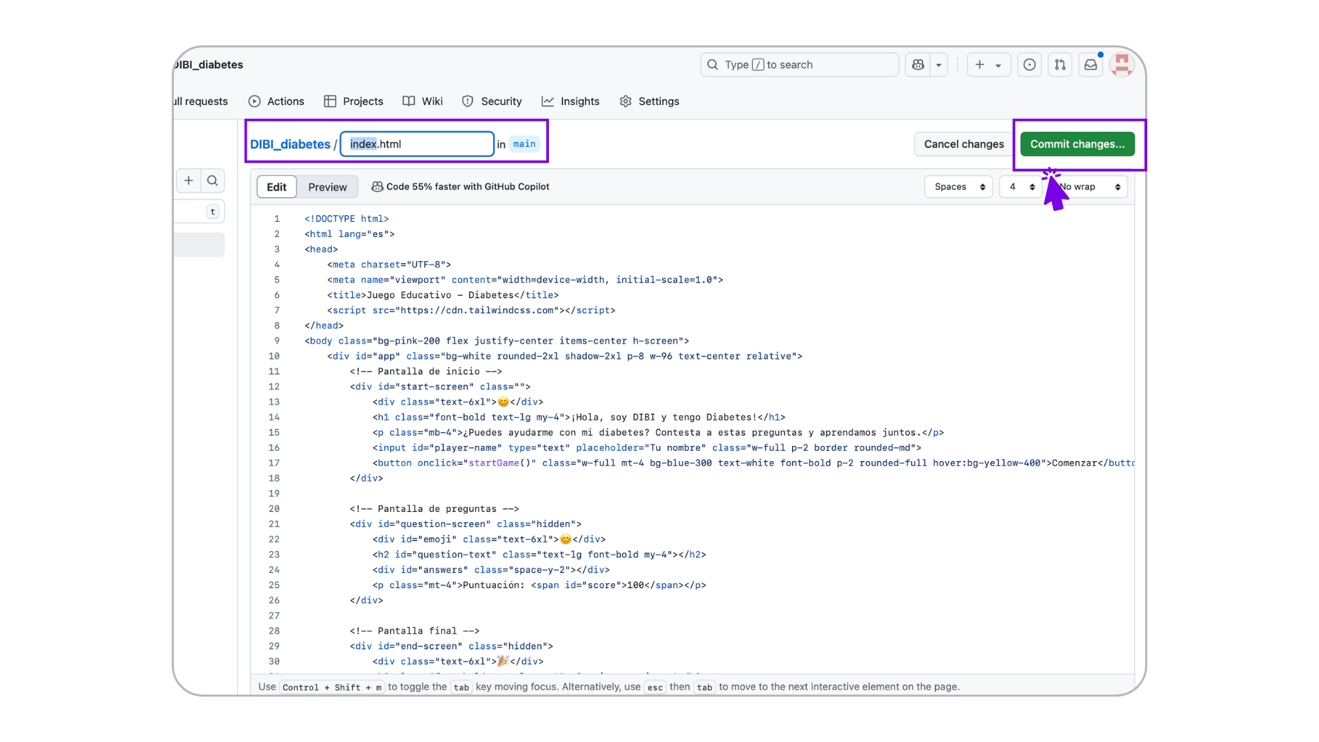1319x742 pixels.
Task: Click line number 1 in gutter
Action: (277, 218)
